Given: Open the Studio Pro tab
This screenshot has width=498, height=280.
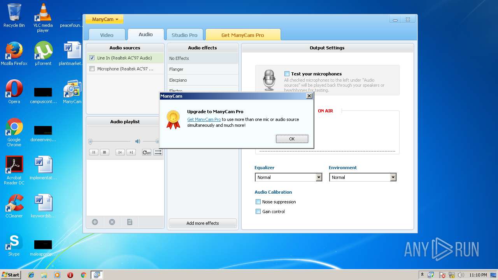Looking at the screenshot, I should click(x=184, y=35).
